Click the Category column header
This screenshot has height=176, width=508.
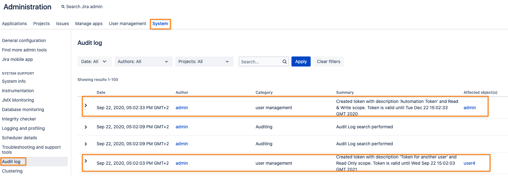point(264,93)
